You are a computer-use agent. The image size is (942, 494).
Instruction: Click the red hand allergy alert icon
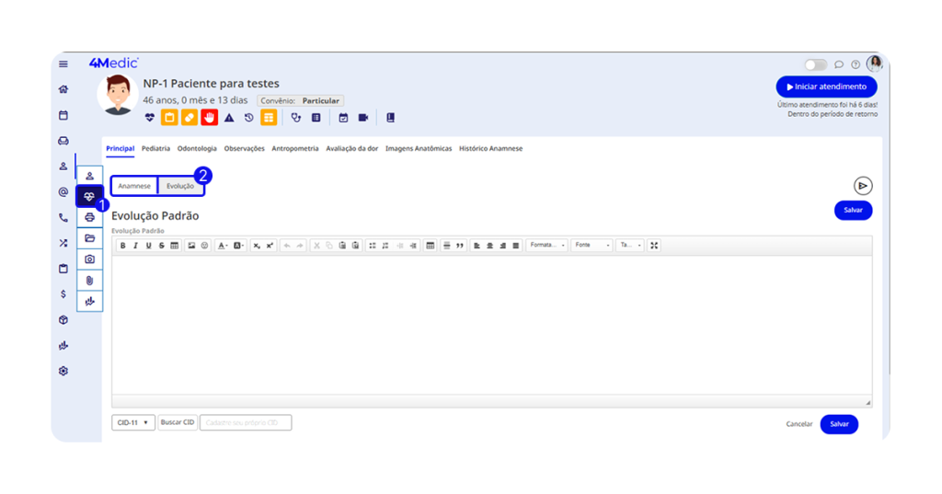point(210,118)
